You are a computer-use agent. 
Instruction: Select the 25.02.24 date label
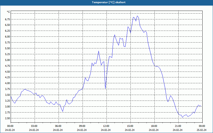(202, 130)
